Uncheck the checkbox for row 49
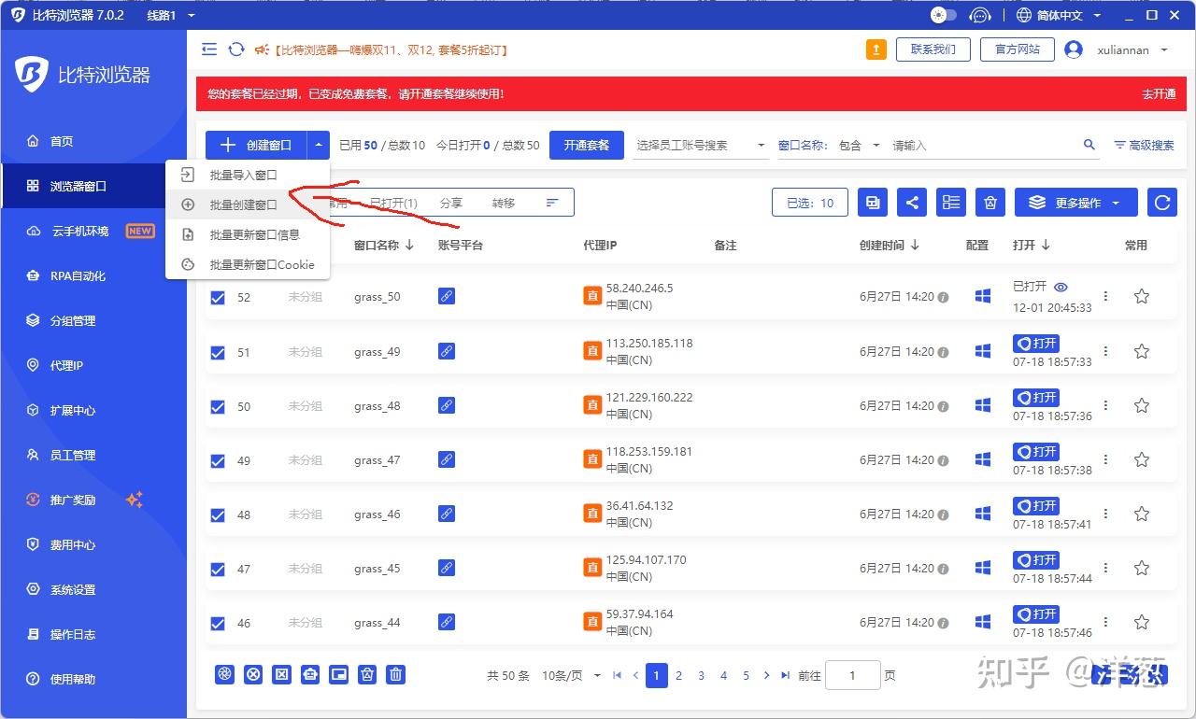The width and height of the screenshot is (1196, 719). click(218, 461)
